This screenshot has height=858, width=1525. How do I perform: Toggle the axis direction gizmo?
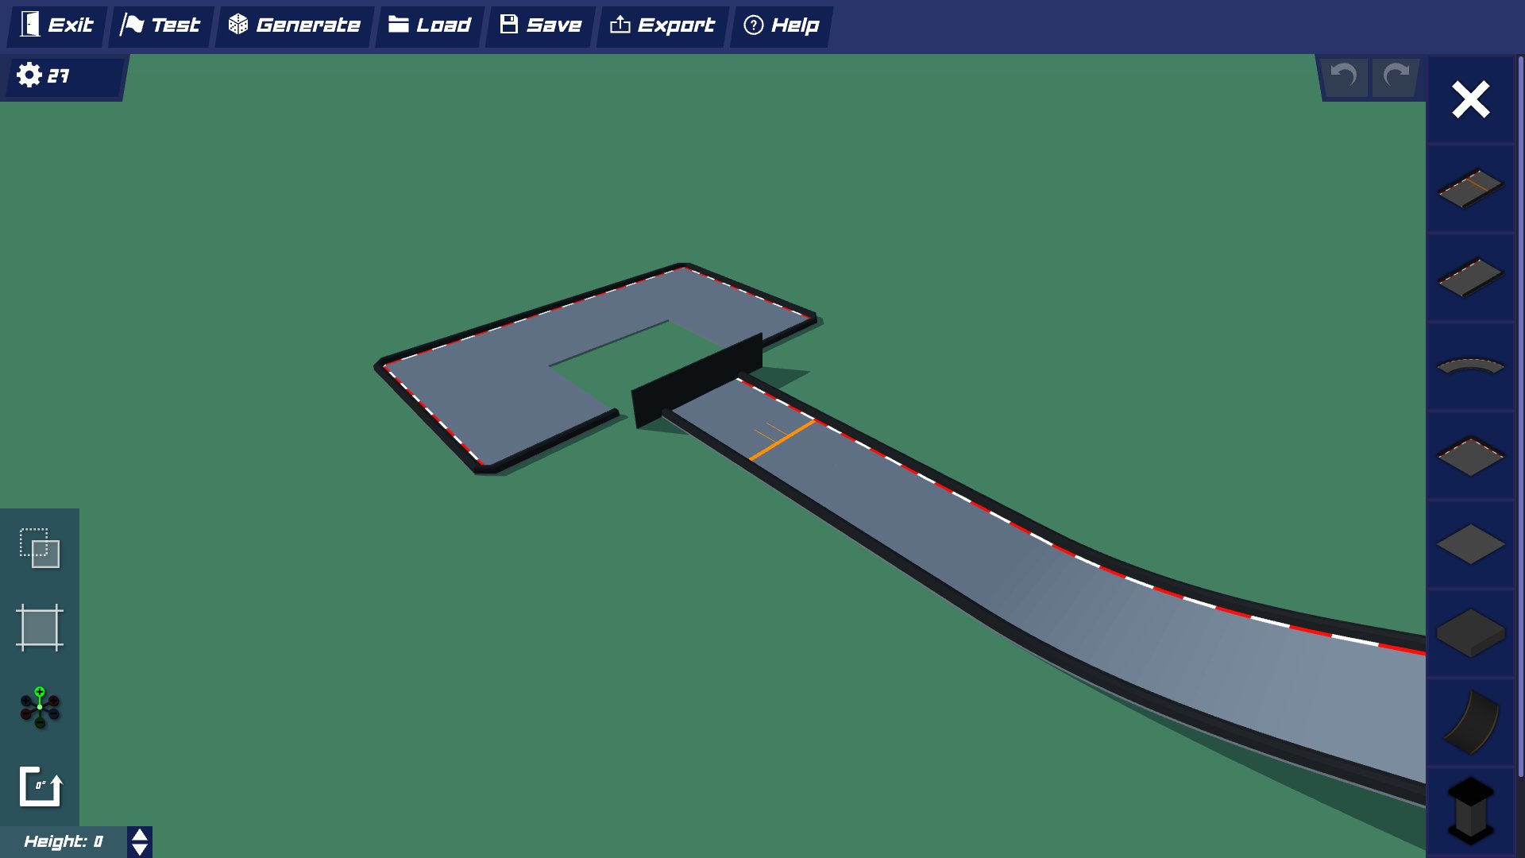40,707
